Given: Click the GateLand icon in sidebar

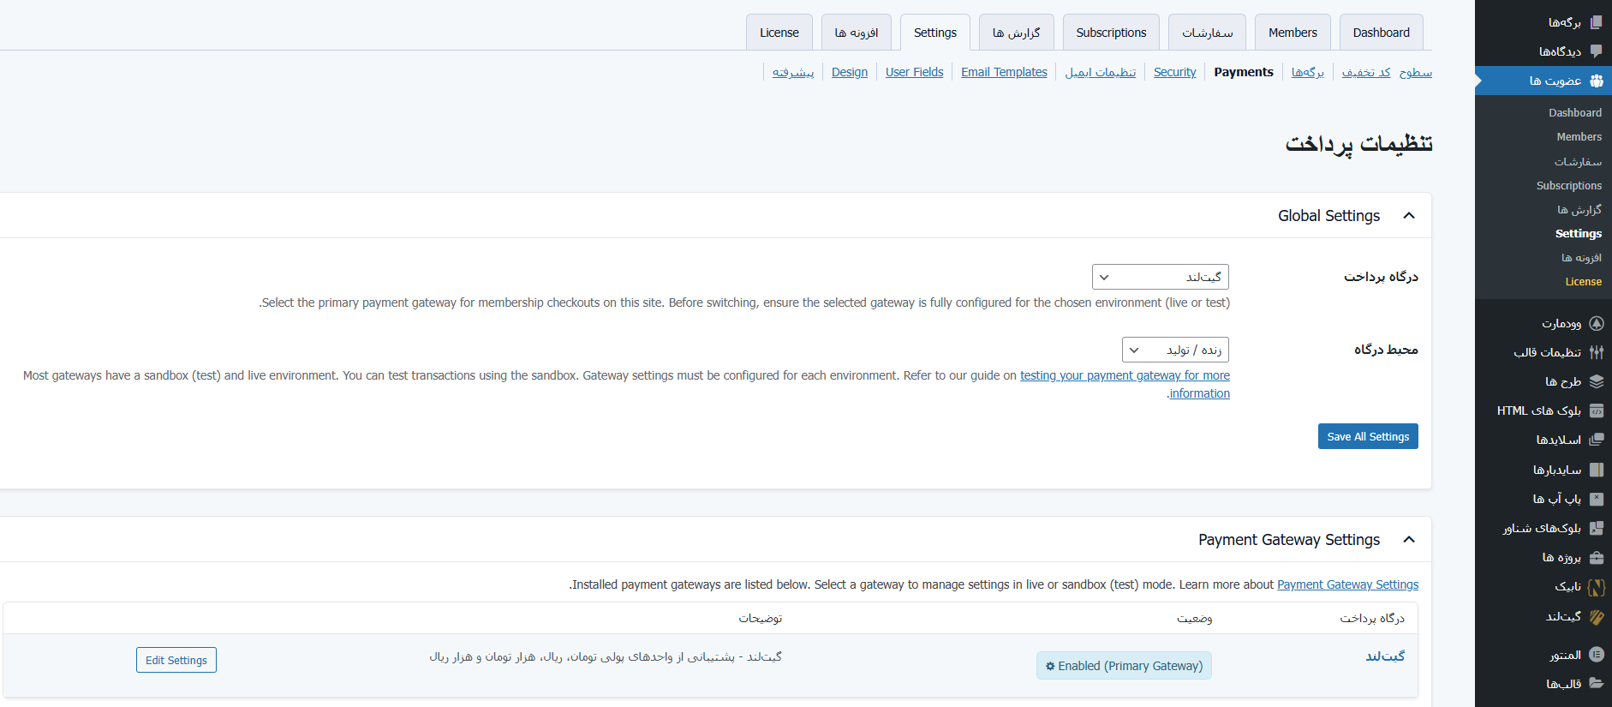Looking at the screenshot, I should pos(1596,616).
